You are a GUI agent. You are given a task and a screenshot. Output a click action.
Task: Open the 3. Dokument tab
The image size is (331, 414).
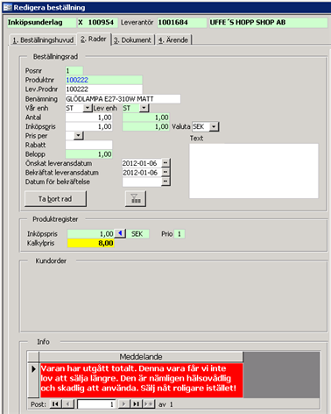[133, 40]
